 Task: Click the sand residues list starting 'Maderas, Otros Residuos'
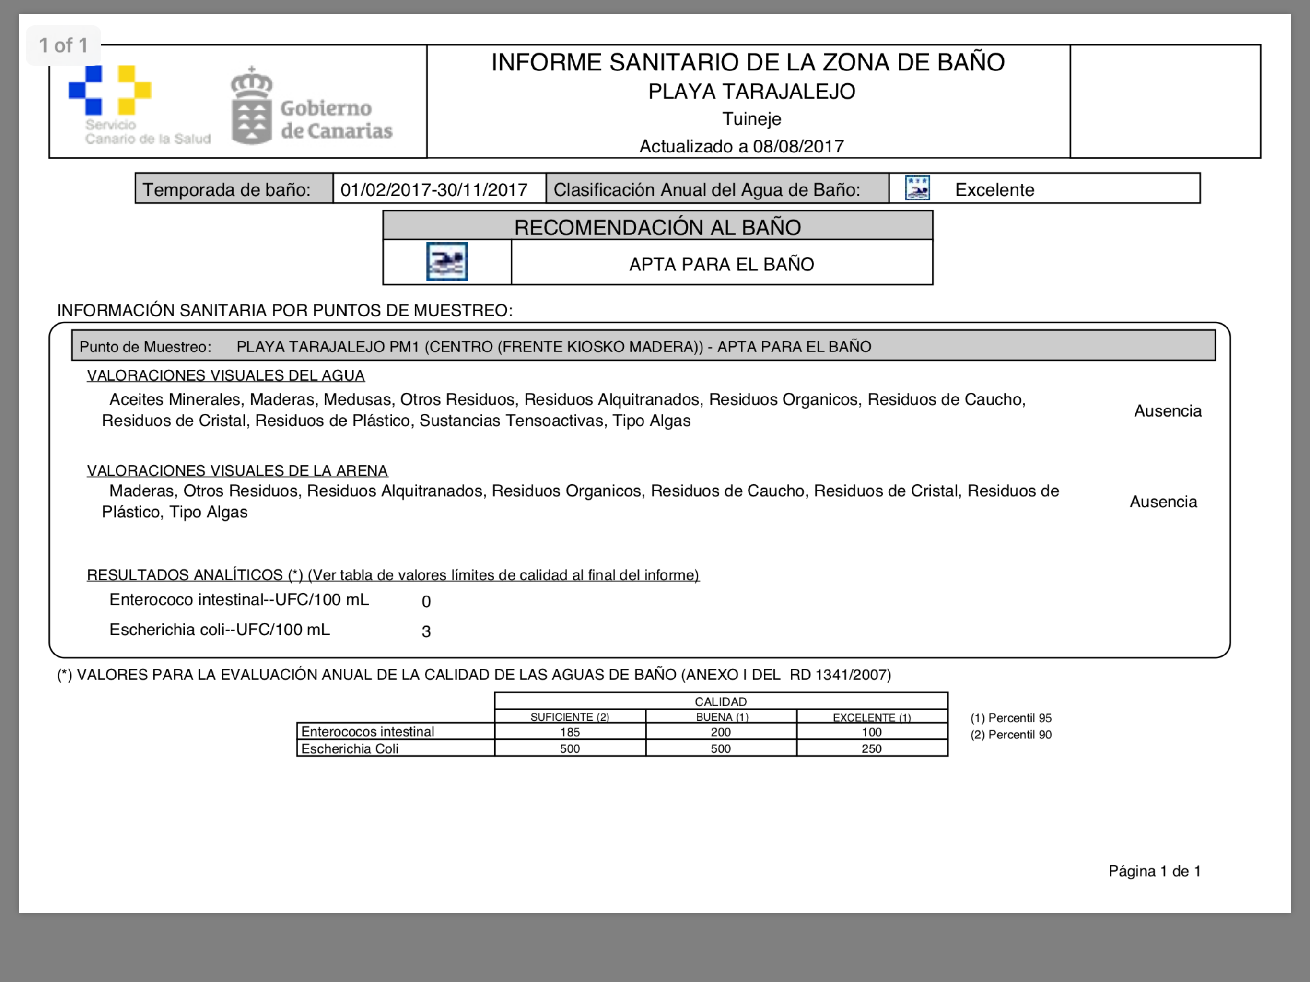pos(580,501)
